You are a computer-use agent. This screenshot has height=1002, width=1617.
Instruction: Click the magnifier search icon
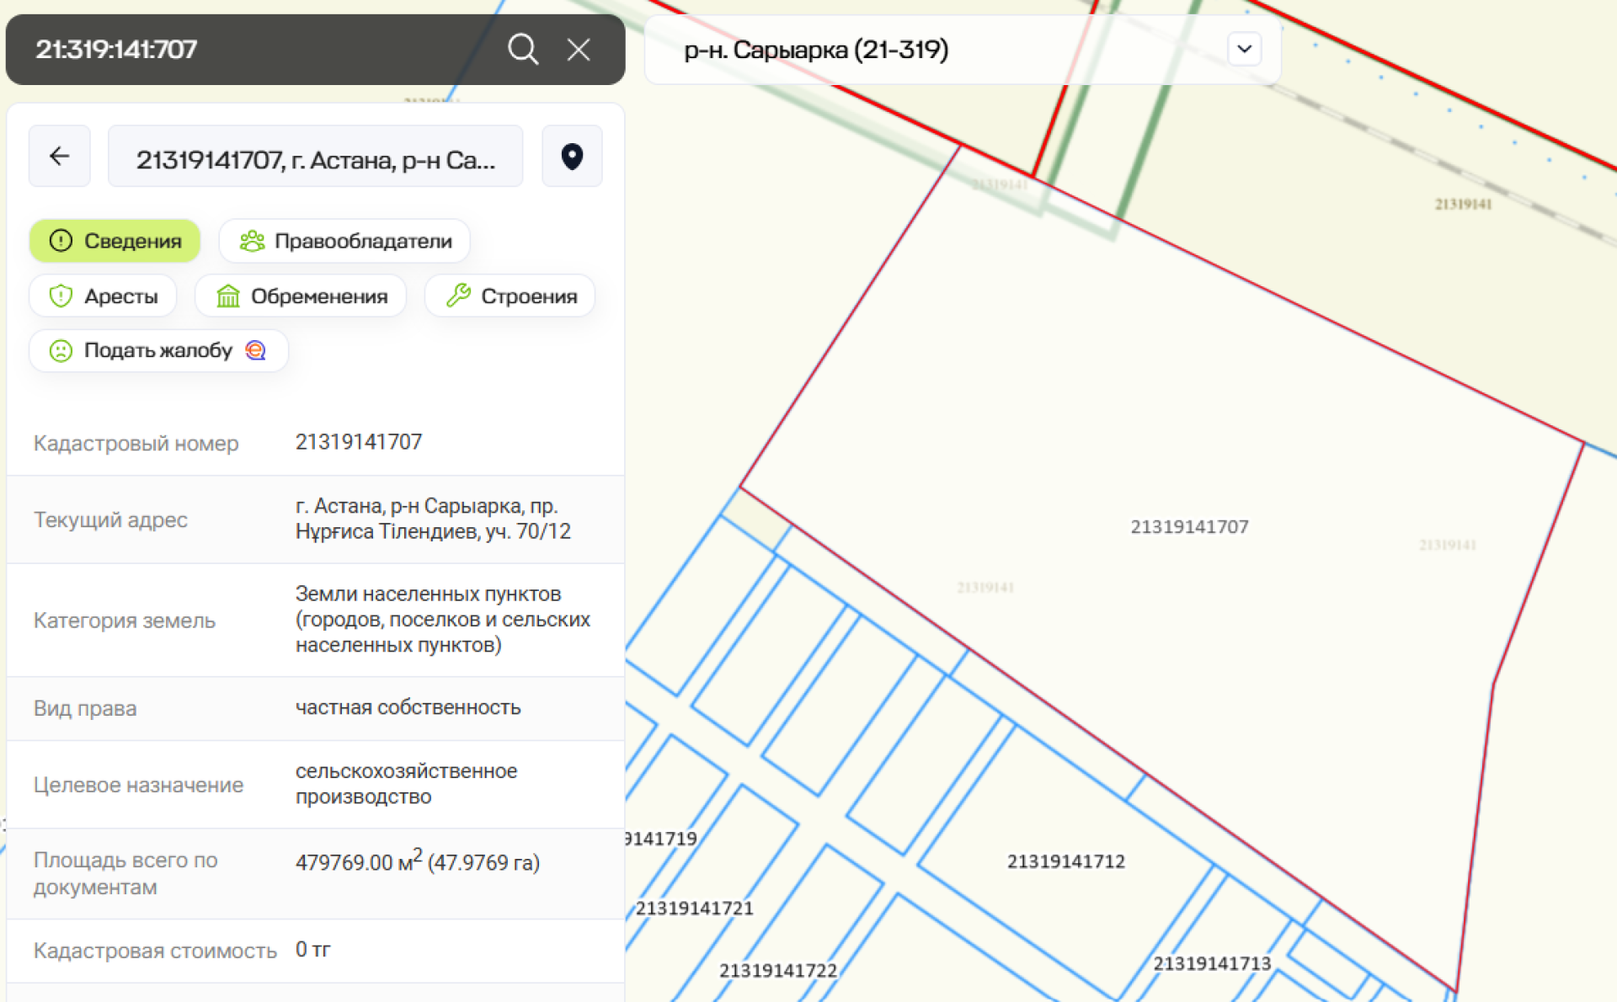(522, 49)
